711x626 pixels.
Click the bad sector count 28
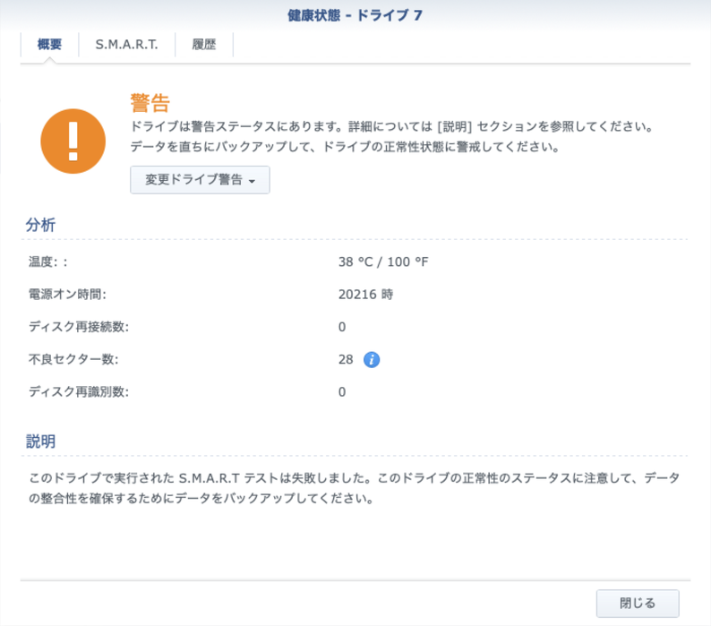(x=346, y=359)
